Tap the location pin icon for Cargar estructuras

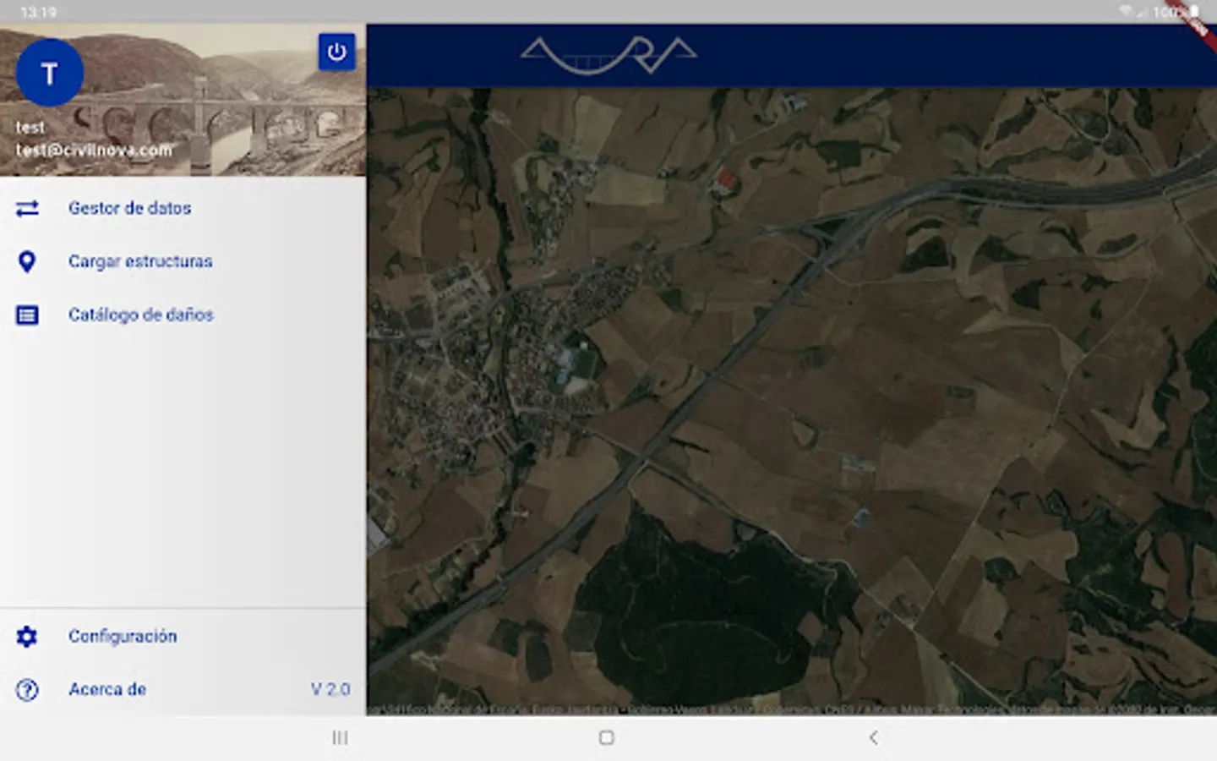click(x=27, y=262)
